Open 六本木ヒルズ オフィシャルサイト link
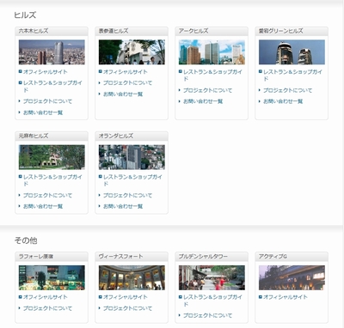This screenshot has height=328, width=344. (x=46, y=72)
